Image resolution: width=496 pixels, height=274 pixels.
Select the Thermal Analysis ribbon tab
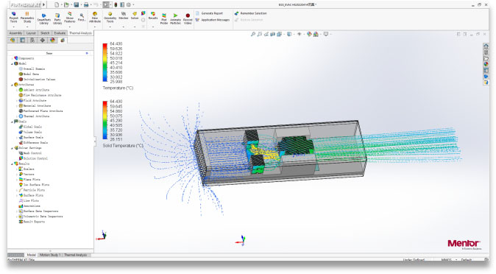click(80, 33)
